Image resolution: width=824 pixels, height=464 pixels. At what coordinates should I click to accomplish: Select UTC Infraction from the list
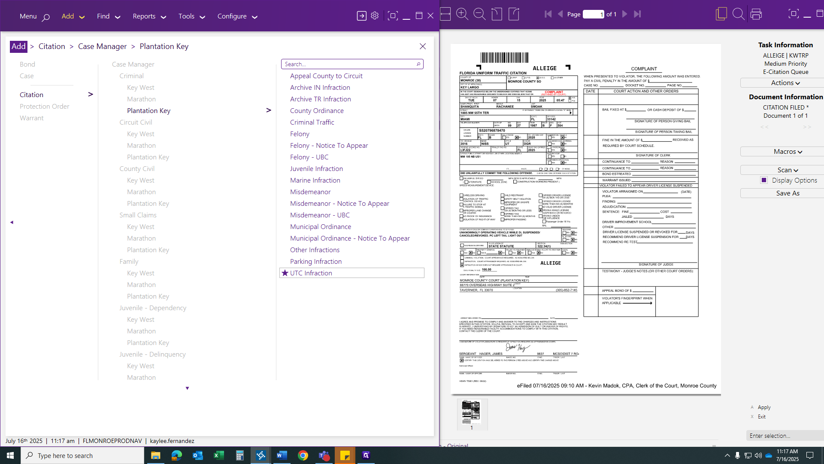point(311,273)
